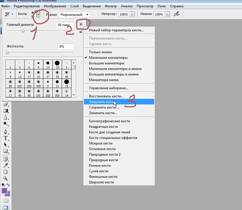Open the background color swatch

8,194
